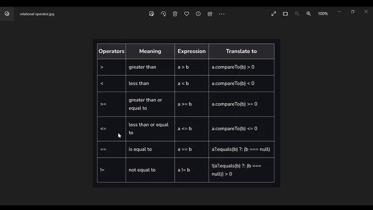Viewport: 373px width, 210px height.
Task: Click "a.compareTo(b) > 0" cell
Action: pyautogui.click(x=241, y=67)
